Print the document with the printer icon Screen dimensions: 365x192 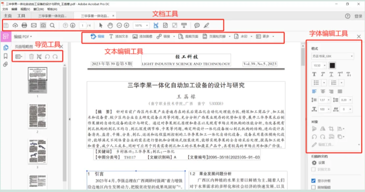coord(24,25)
